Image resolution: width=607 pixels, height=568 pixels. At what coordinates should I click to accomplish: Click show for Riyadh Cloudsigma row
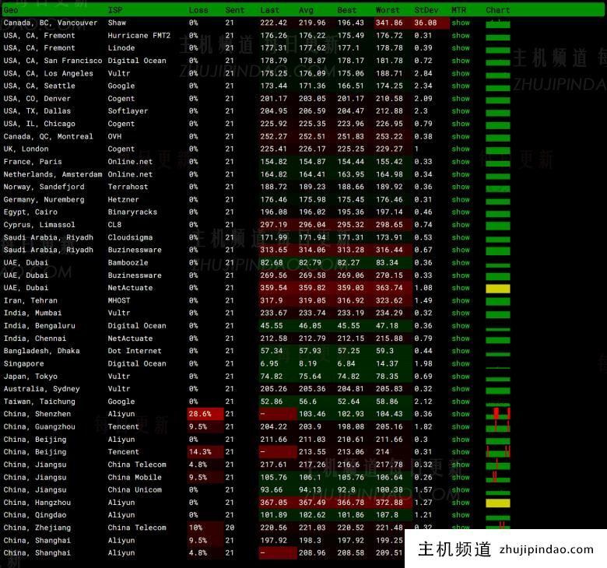tap(460, 238)
